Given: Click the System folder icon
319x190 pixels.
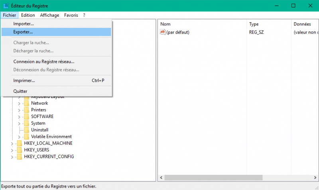Looking at the screenshot, I should (26, 123).
